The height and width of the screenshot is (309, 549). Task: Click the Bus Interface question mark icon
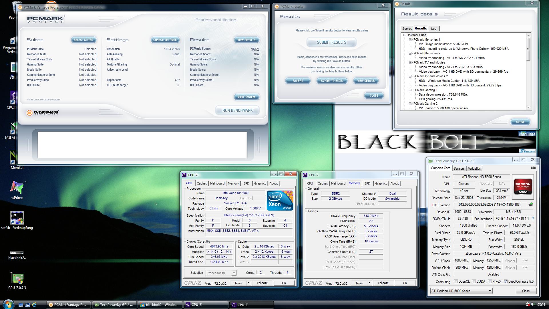533,219
